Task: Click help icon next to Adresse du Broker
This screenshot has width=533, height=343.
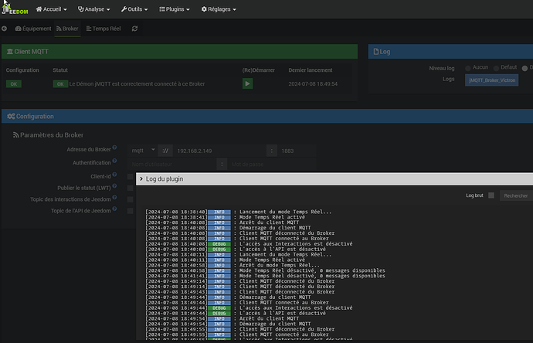Action: [114, 148]
